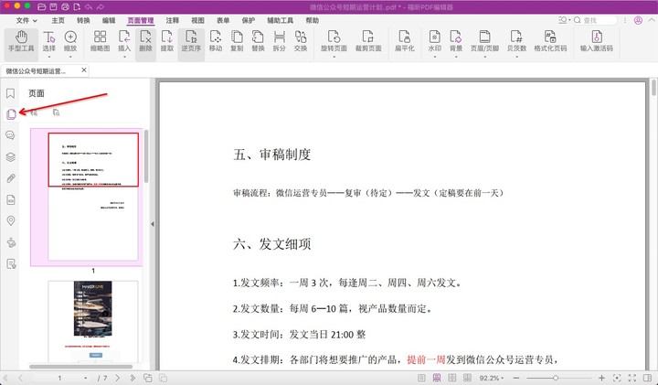The width and height of the screenshot is (658, 385).
Task: Click the Print icon in title bar
Action: [65, 6]
